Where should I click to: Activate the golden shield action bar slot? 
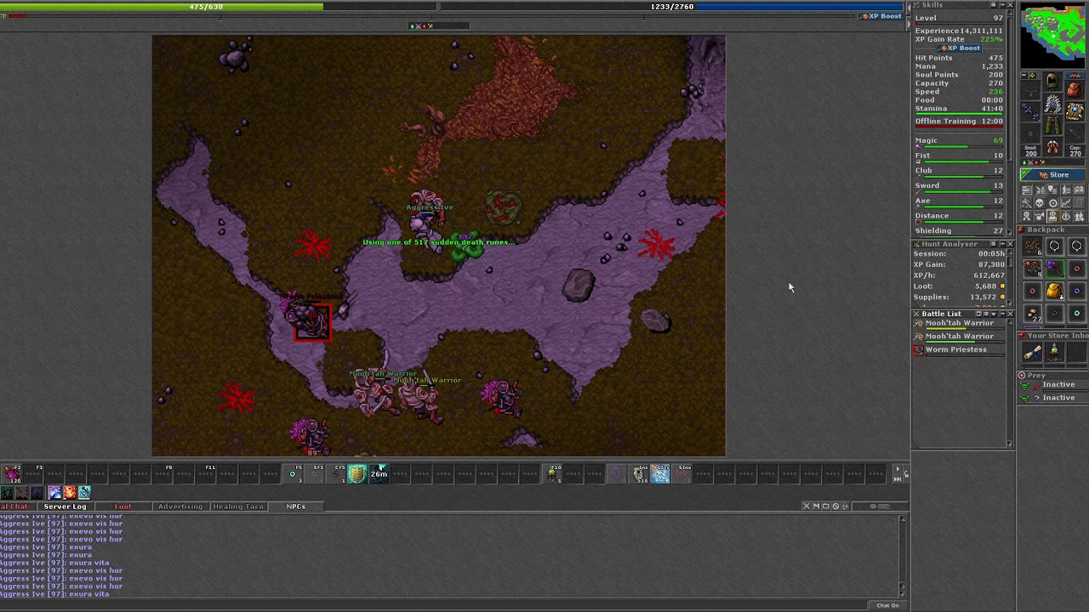pos(356,473)
